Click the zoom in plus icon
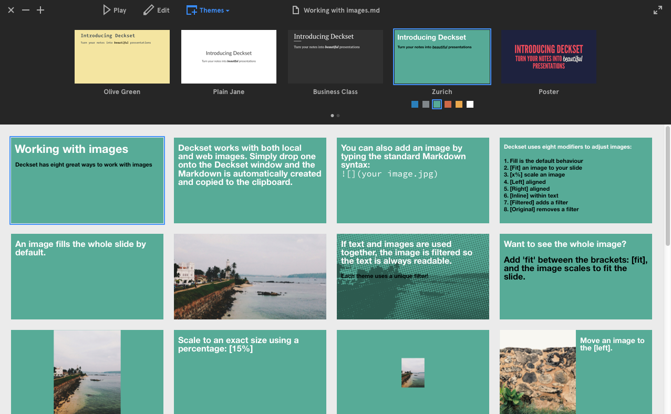Viewport: 671px width, 414px height. (40, 10)
